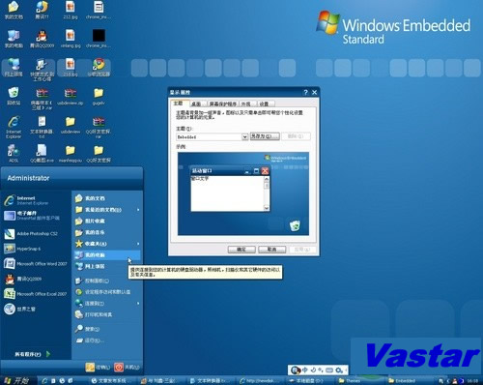The width and height of the screenshot is (483, 385).
Task: Open QQ好友克隆.rar archive on desktop
Action: coord(99,127)
